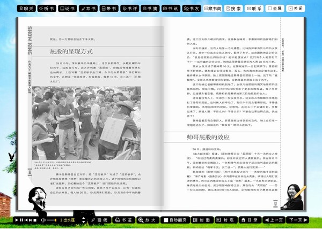
Task: Step the track selector down arrow
Action: tap(84, 222)
